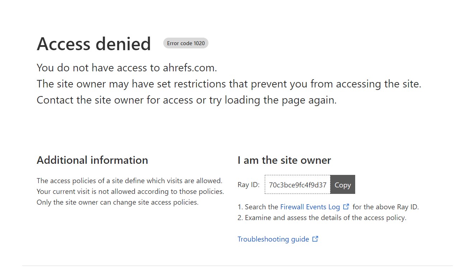Click the for the above Ray ID text

coord(386,207)
